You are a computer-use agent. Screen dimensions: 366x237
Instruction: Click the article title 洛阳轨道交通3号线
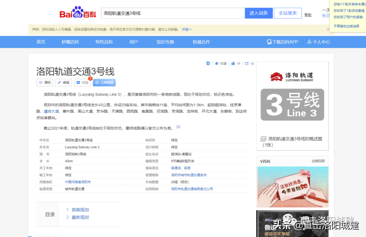[75, 71]
